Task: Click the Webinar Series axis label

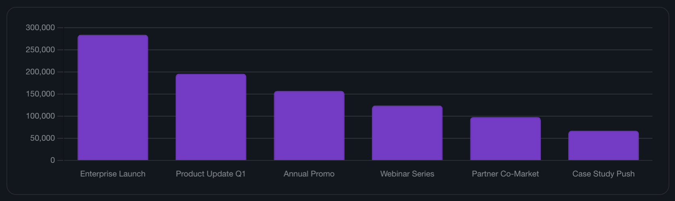Action: pos(407,174)
